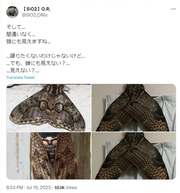The width and height of the screenshot is (180, 193).
Task: Open the cicada close-up photo
Action: click(x=49, y=156)
